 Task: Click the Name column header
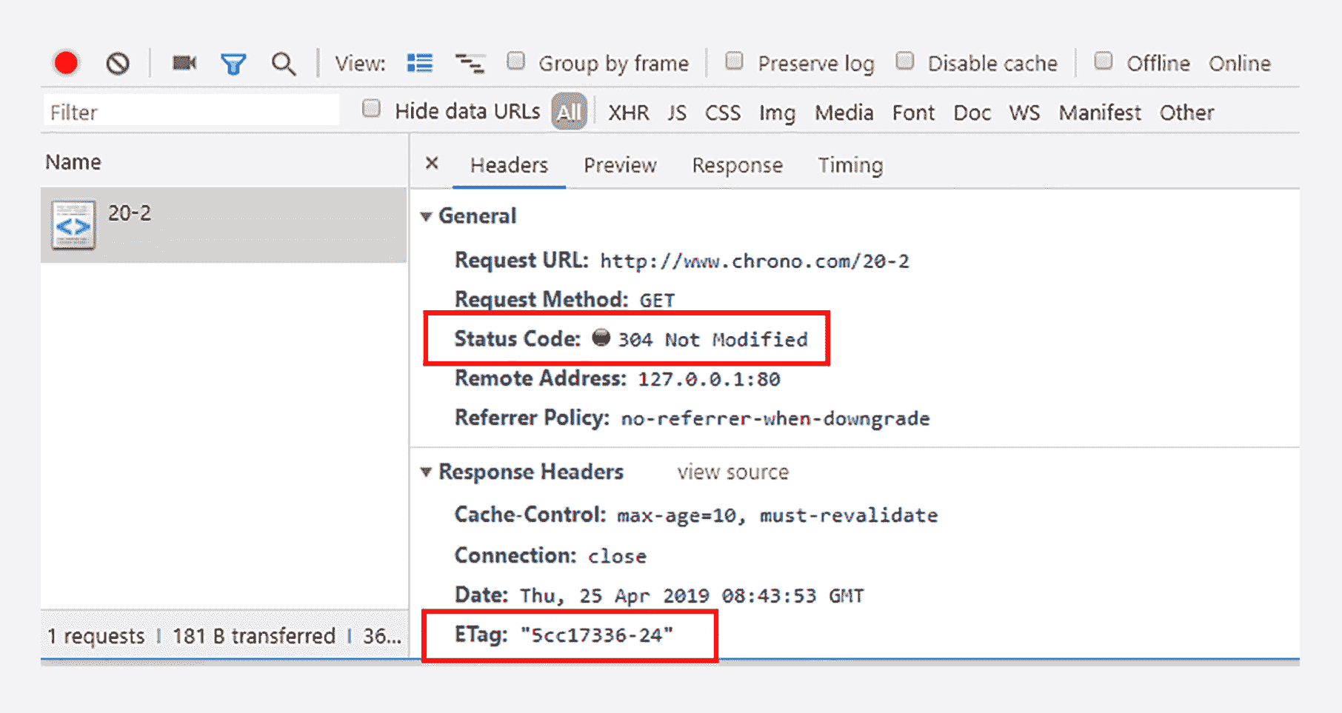tap(73, 162)
